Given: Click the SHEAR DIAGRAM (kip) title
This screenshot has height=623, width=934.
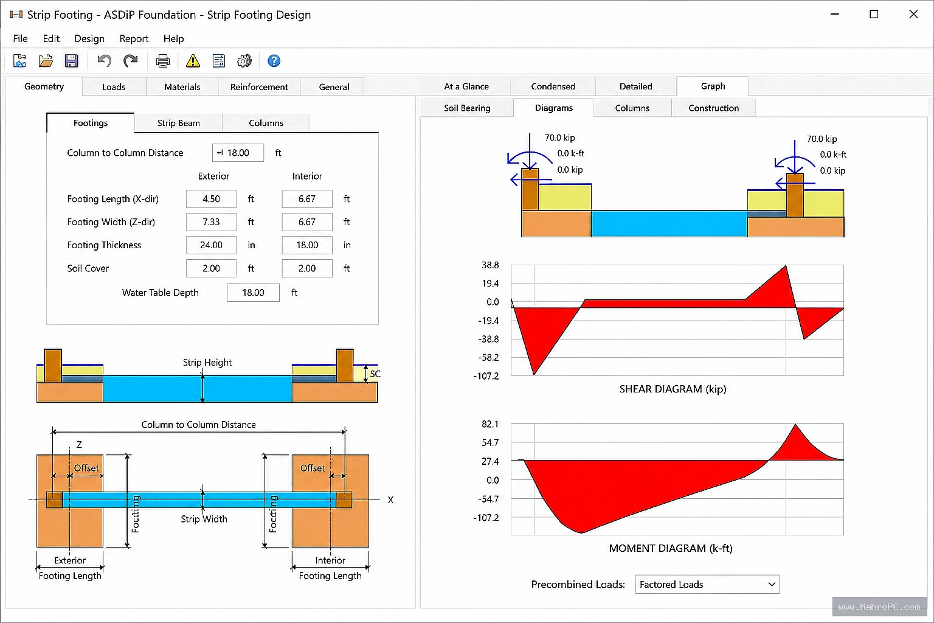Looking at the screenshot, I should click(x=673, y=389).
